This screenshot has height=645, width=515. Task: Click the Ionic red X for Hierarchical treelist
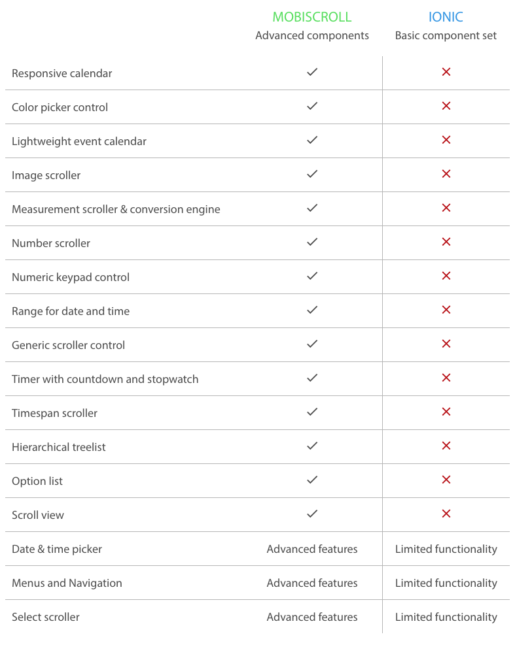coord(446,446)
